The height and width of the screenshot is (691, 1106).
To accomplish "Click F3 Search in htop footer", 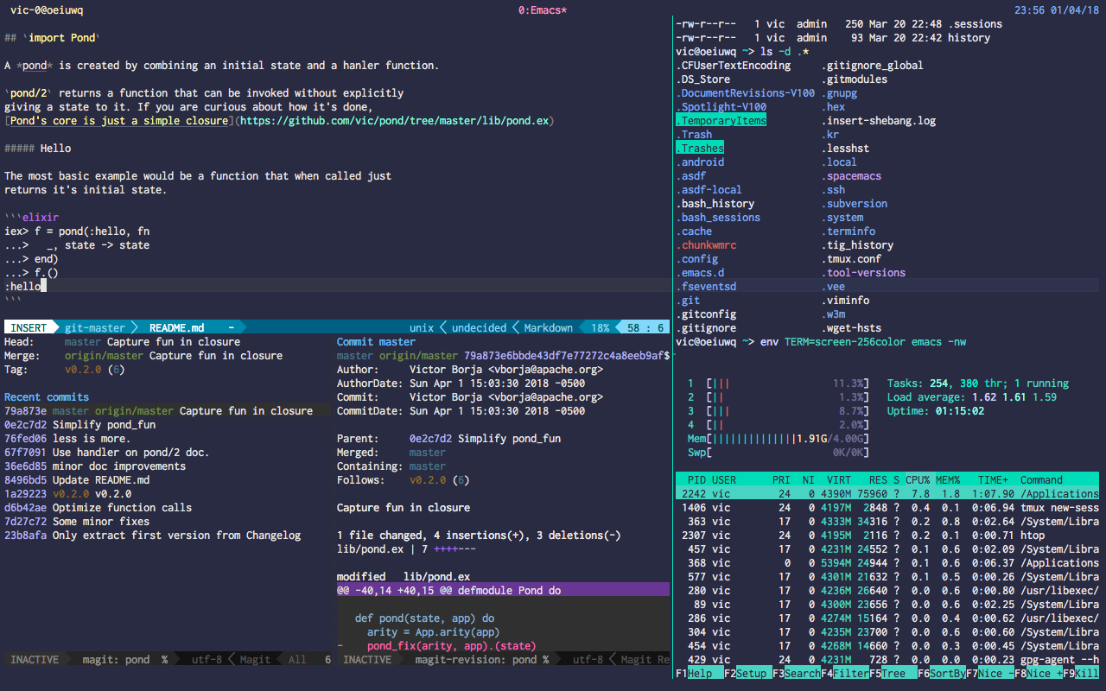I will [x=797, y=673].
